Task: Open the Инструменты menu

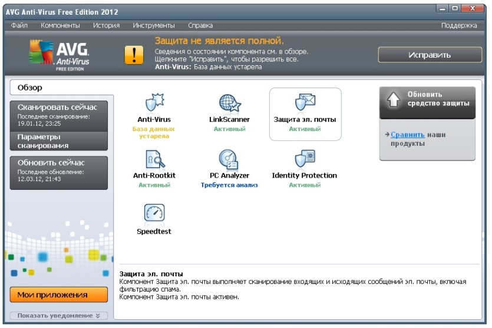Action: click(154, 25)
